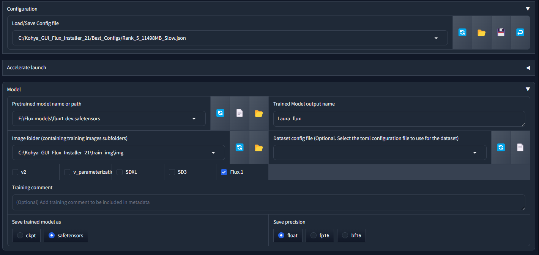Edit Trained Model output name field

tap(399, 118)
